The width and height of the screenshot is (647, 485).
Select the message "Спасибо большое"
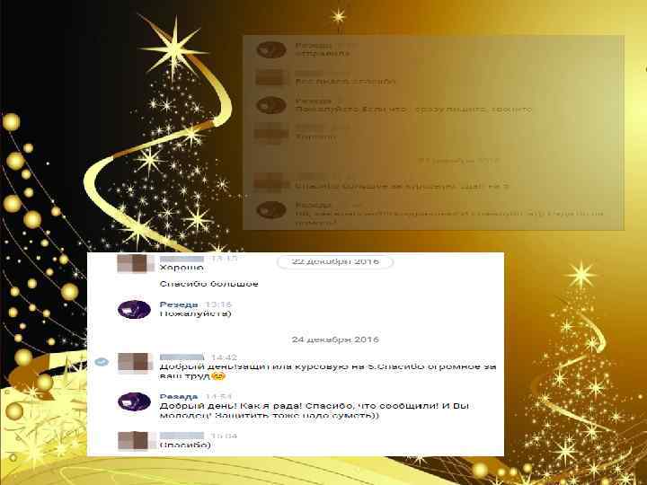coord(208,284)
